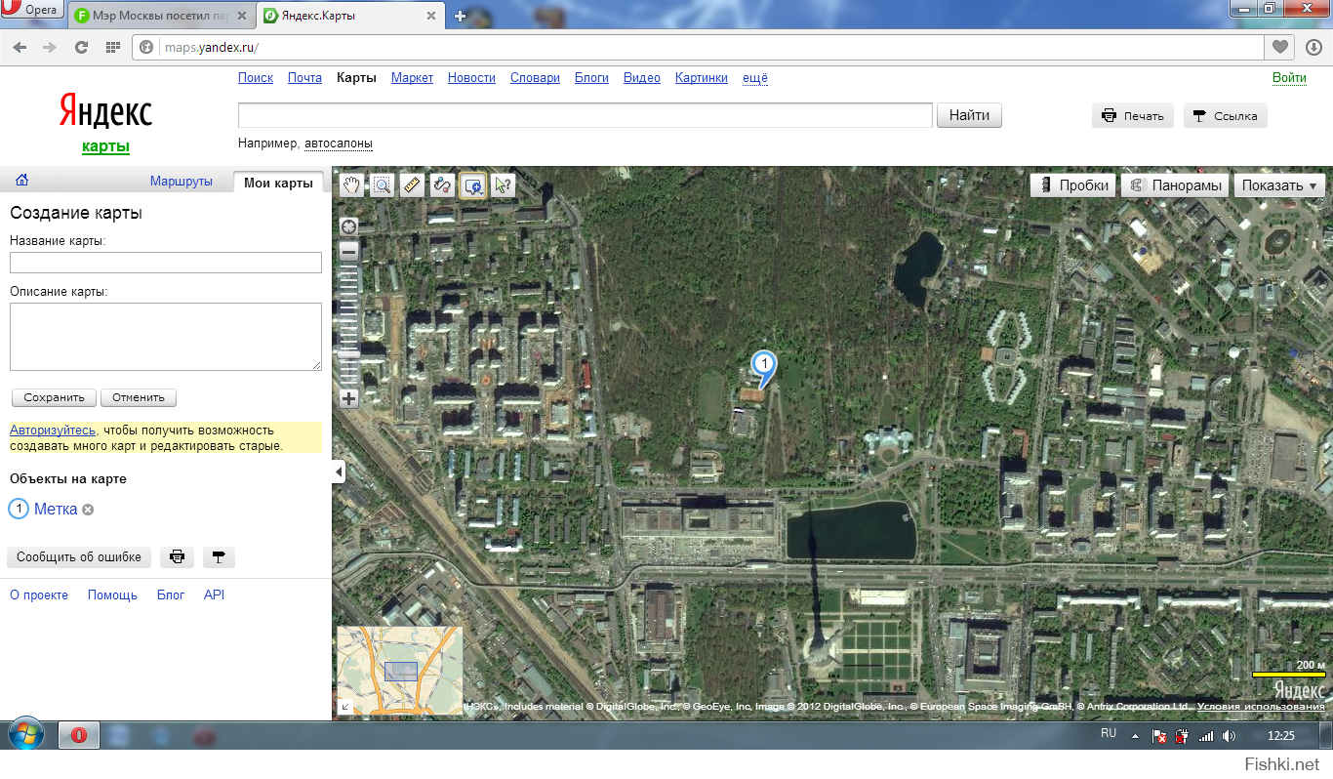Toggle Панорамы street panoramas
Viewport: 1333px width, 779px height.
tap(1174, 185)
